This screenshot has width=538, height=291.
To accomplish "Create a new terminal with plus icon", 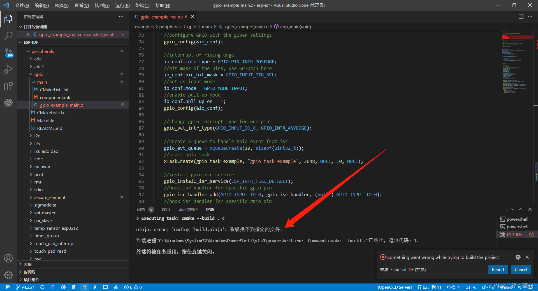I will pyautogui.click(x=507, y=209).
